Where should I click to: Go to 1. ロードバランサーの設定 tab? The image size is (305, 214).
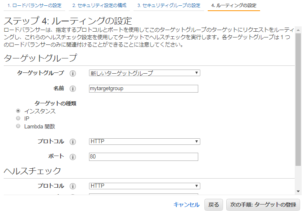pos(35,6)
